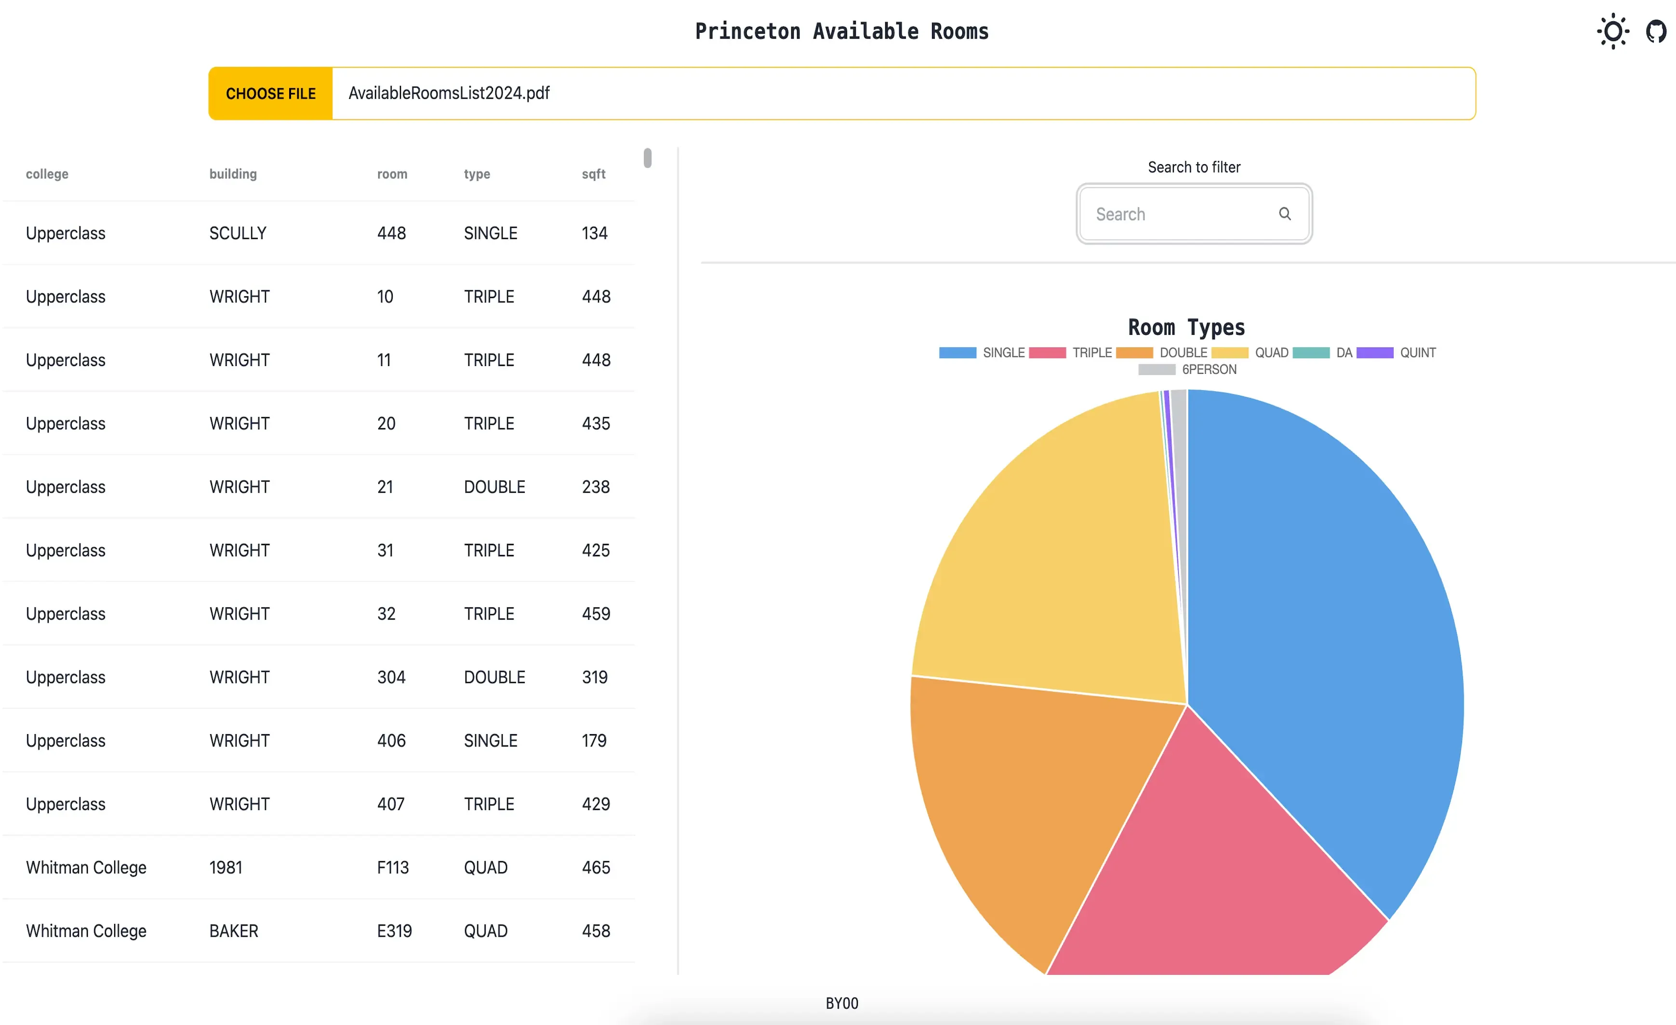Click the search magnifier icon
The image size is (1676, 1025).
click(x=1284, y=213)
